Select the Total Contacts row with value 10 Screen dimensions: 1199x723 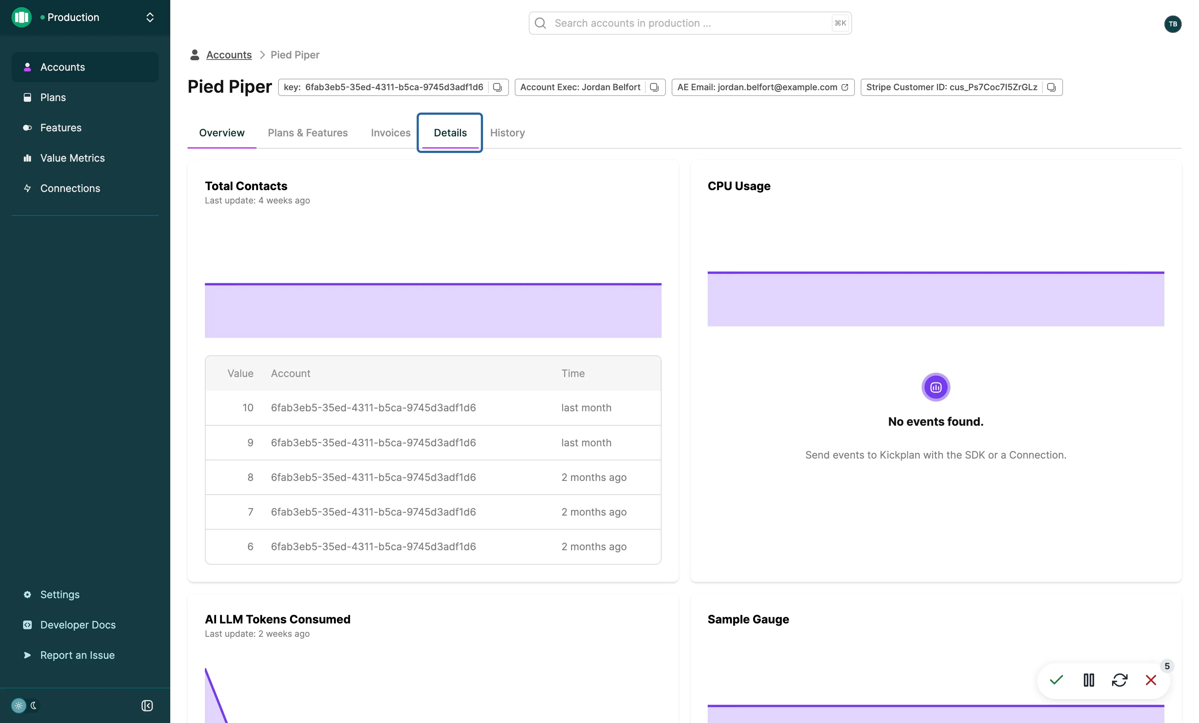[x=433, y=408]
